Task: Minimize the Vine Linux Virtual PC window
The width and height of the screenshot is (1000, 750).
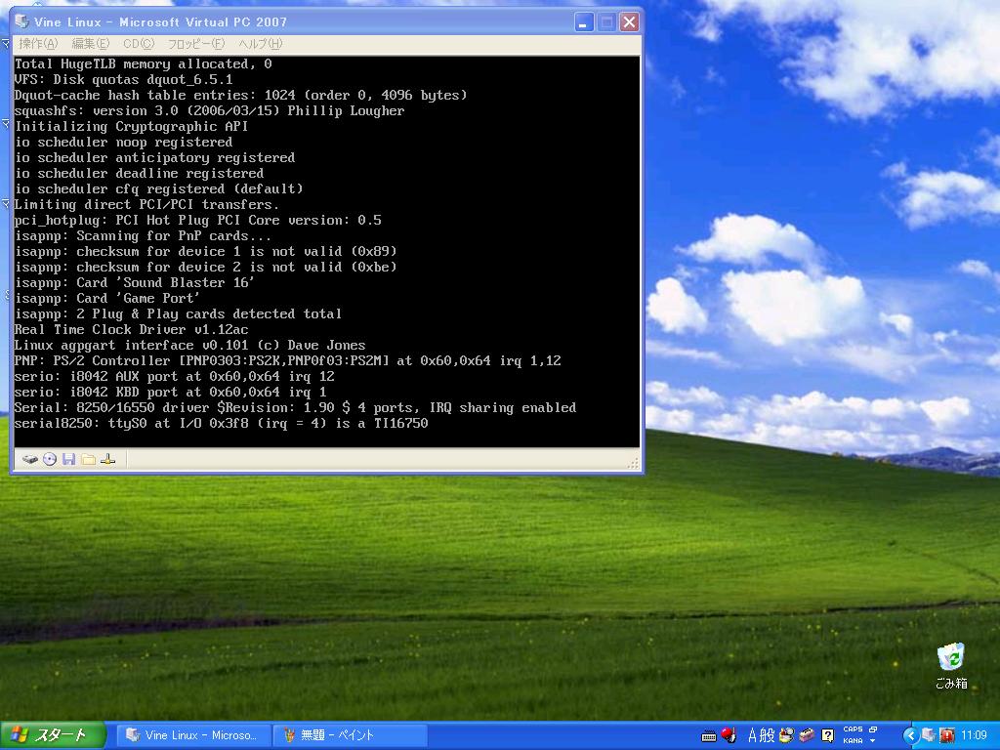Action: click(x=584, y=22)
